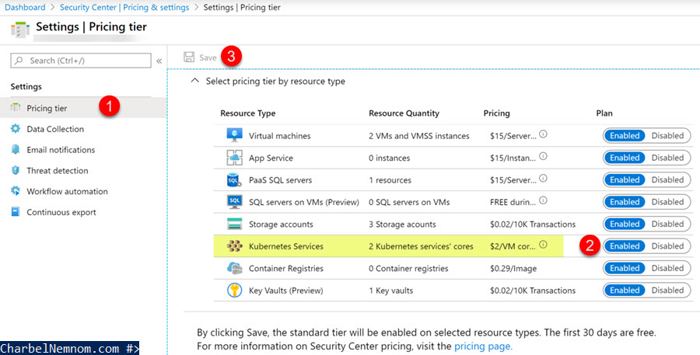Go to Security Center Pricing & settings breadcrumb

[124, 7]
